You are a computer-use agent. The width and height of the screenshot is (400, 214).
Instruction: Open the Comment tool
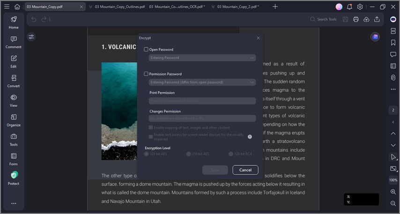point(14,42)
